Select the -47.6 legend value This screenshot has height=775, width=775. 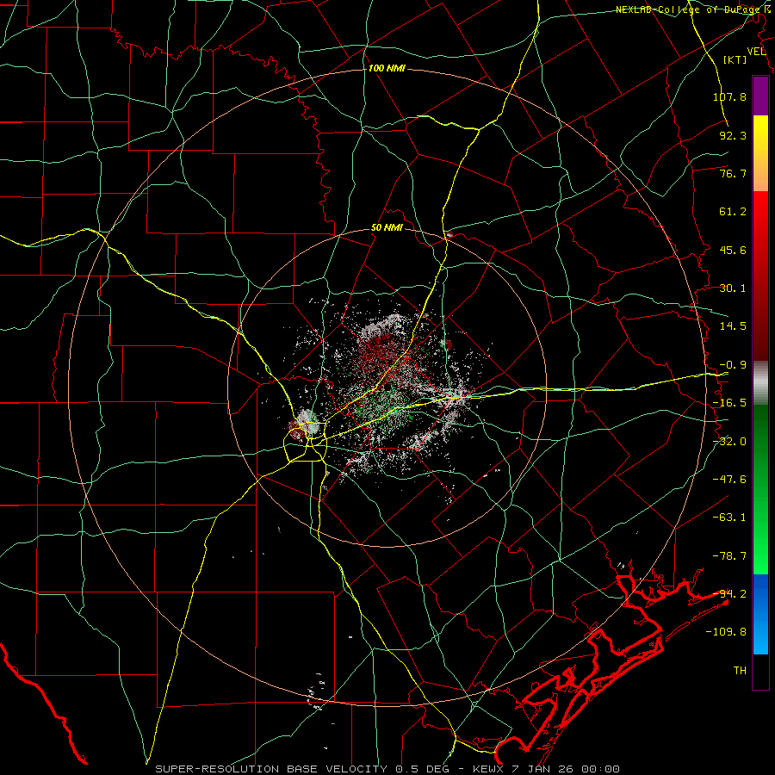point(729,480)
